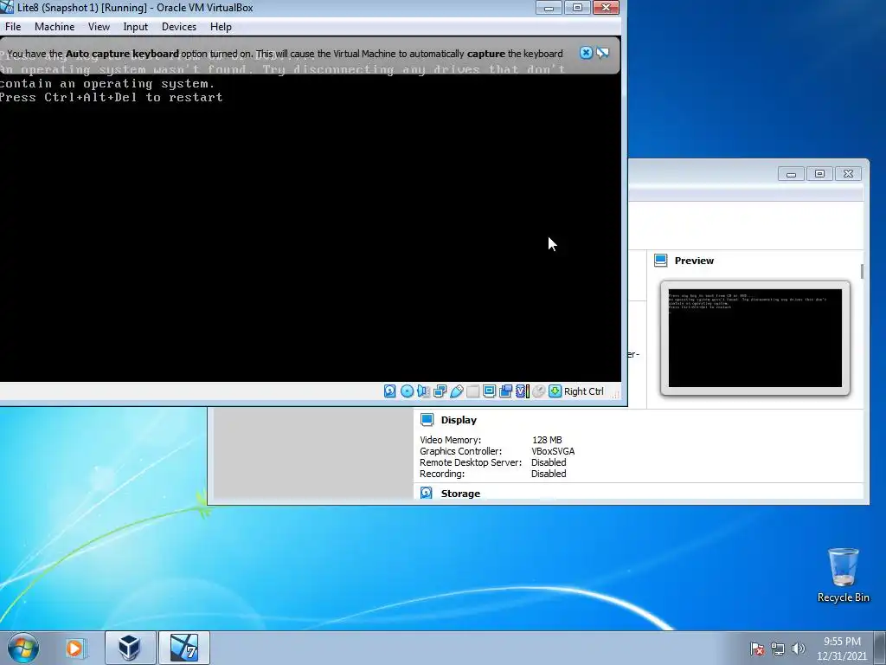
Task: Maximize the VirtualBox Manager window
Action: tap(819, 173)
